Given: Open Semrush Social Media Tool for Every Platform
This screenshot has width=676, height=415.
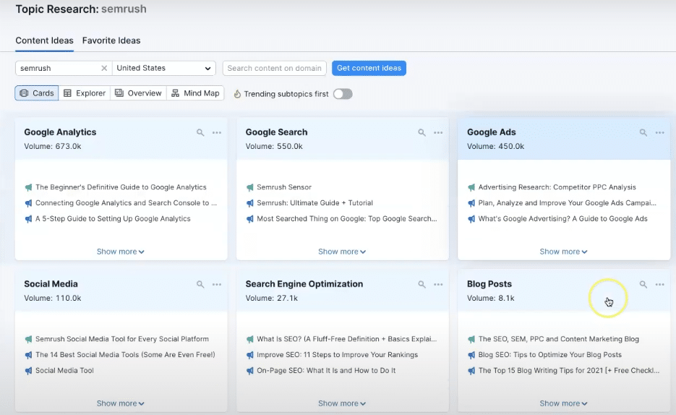Looking at the screenshot, I should (x=122, y=339).
